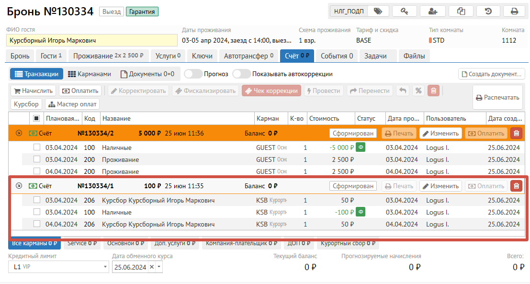Click the key icon in top toolbar
This screenshot has width=530, height=284.
[404, 11]
